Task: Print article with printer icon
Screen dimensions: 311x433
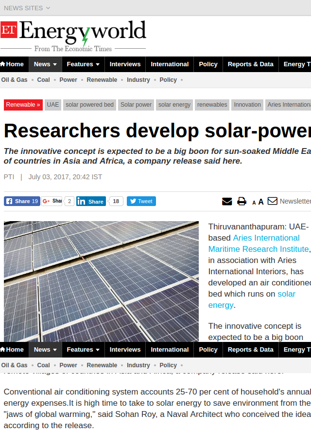Action: [x=242, y=201]
